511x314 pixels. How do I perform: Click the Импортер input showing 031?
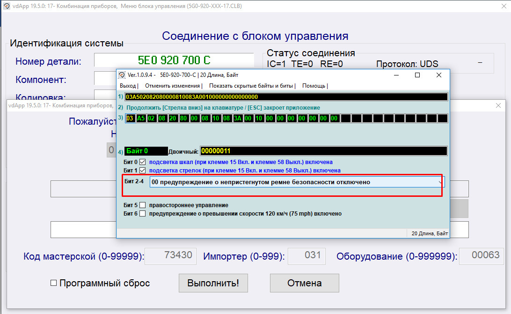pyautogui.click(x=307, y=256)
